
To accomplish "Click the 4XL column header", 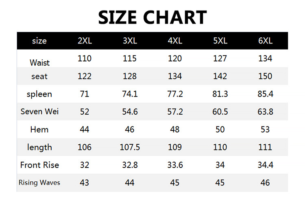I will (x=175, y=41).
